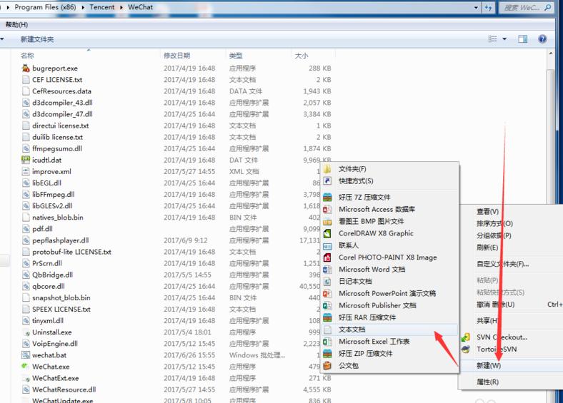Click the CorelDRAW X8 Graphic icon
Image resolution: width=563 pixels, height=403 pixels.
327,233
